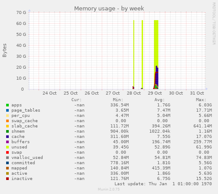
Task: Click the 'vmalloc_used' legend label
Action: click(27, 158)
